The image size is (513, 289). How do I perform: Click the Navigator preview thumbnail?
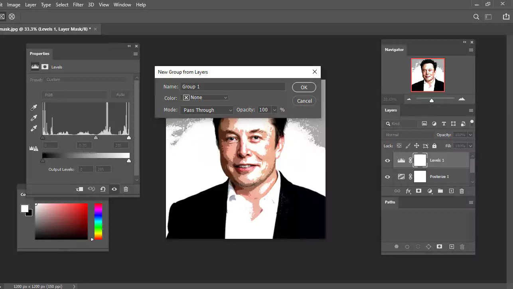(428, 75)
